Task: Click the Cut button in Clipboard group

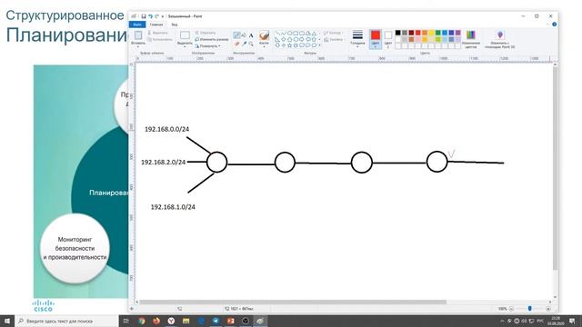Action: coord(157,33)
